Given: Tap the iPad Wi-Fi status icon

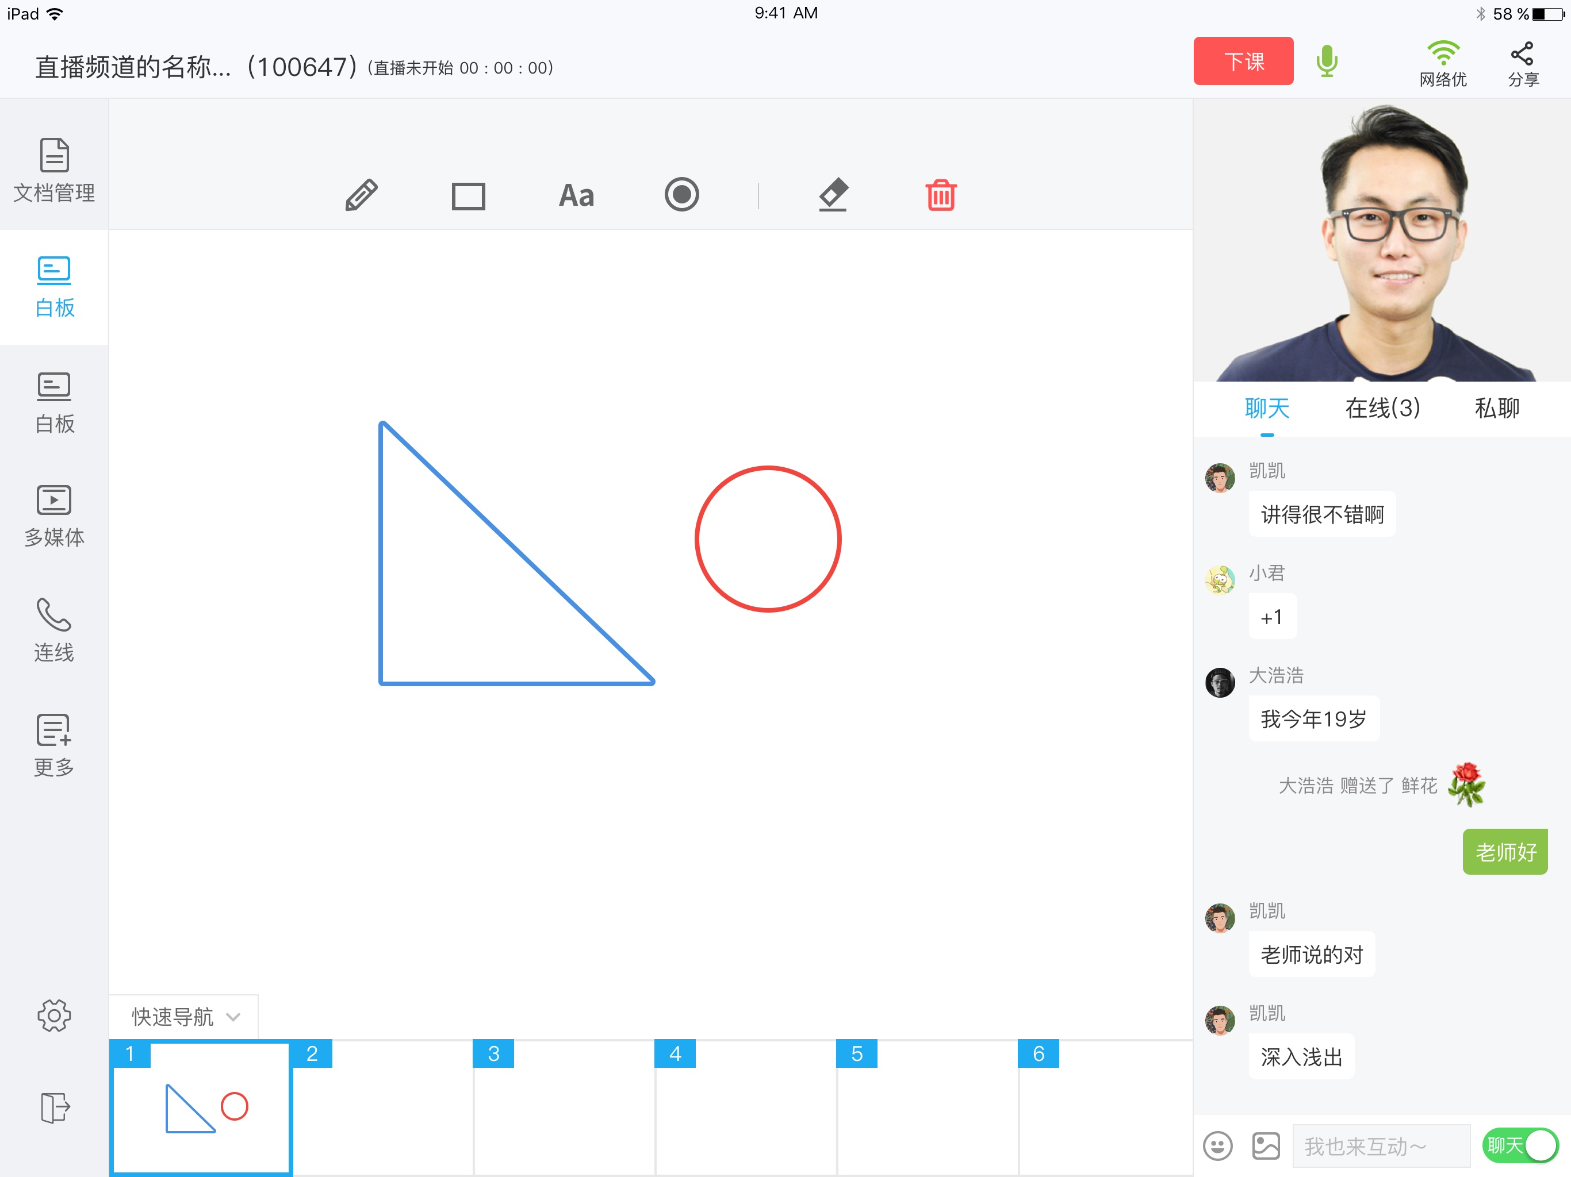Looking at the screenshot, I should pyautogui.click(x=54, y=13).
